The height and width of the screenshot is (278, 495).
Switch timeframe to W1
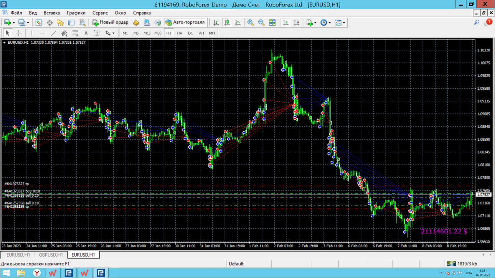coord(201,33)
